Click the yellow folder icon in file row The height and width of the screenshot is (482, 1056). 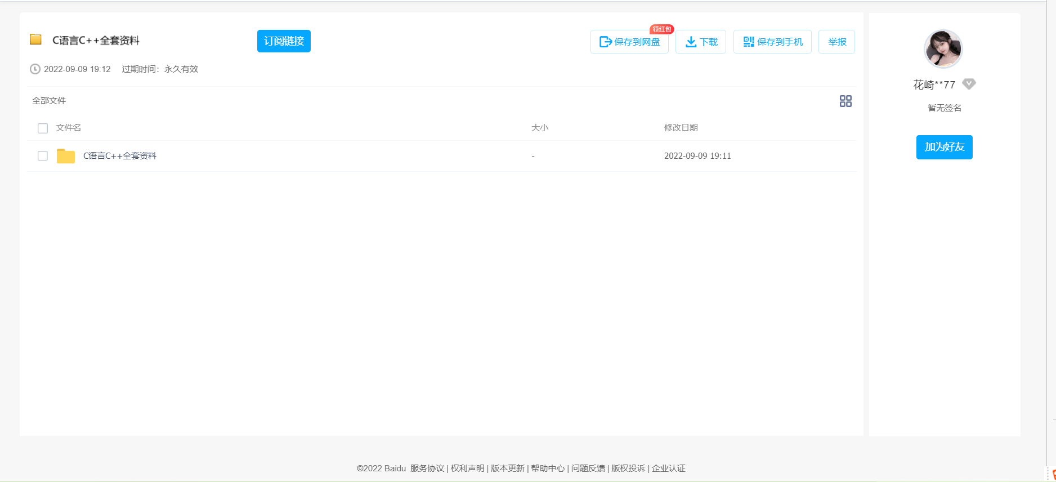pos(66,156)
